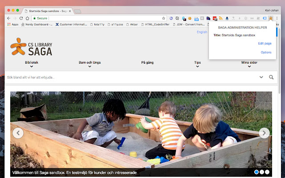
Task: Open the På gång navigation item
Action: [x=147, y=63]
